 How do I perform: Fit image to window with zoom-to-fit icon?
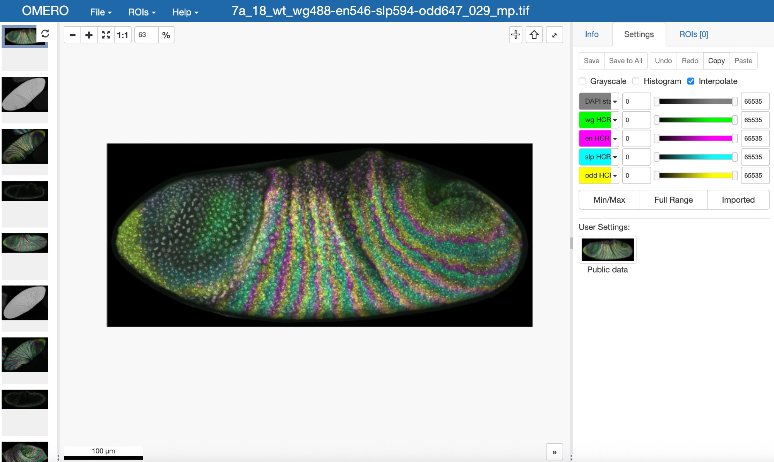(106, 35)
